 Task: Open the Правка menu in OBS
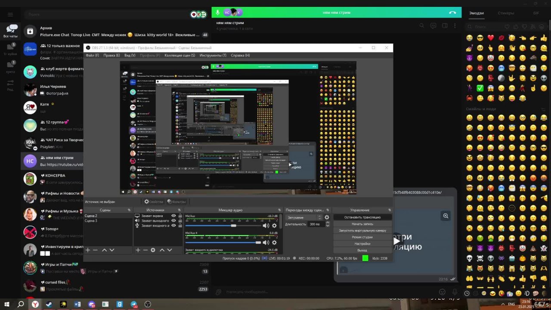coord(111,55)
